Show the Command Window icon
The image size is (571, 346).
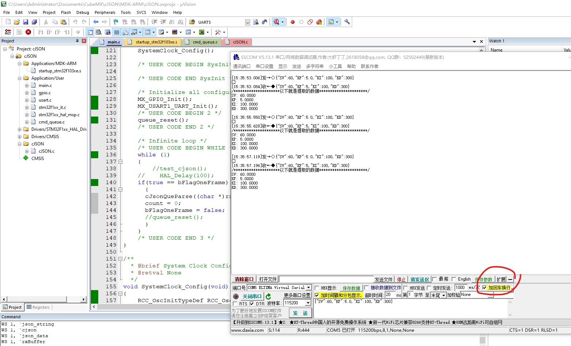pyautogui.click(x=90, y=32)
